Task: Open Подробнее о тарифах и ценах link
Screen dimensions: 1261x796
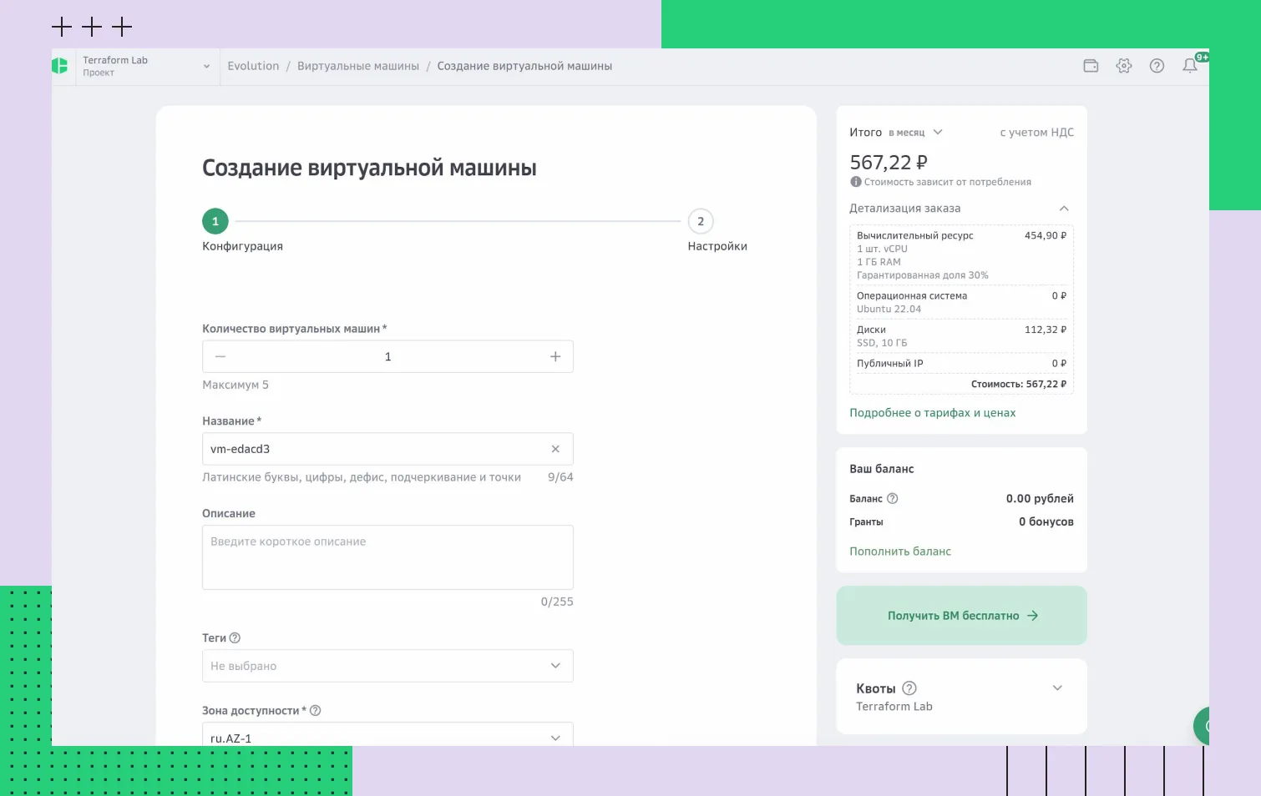Action: tap(932, 412)
